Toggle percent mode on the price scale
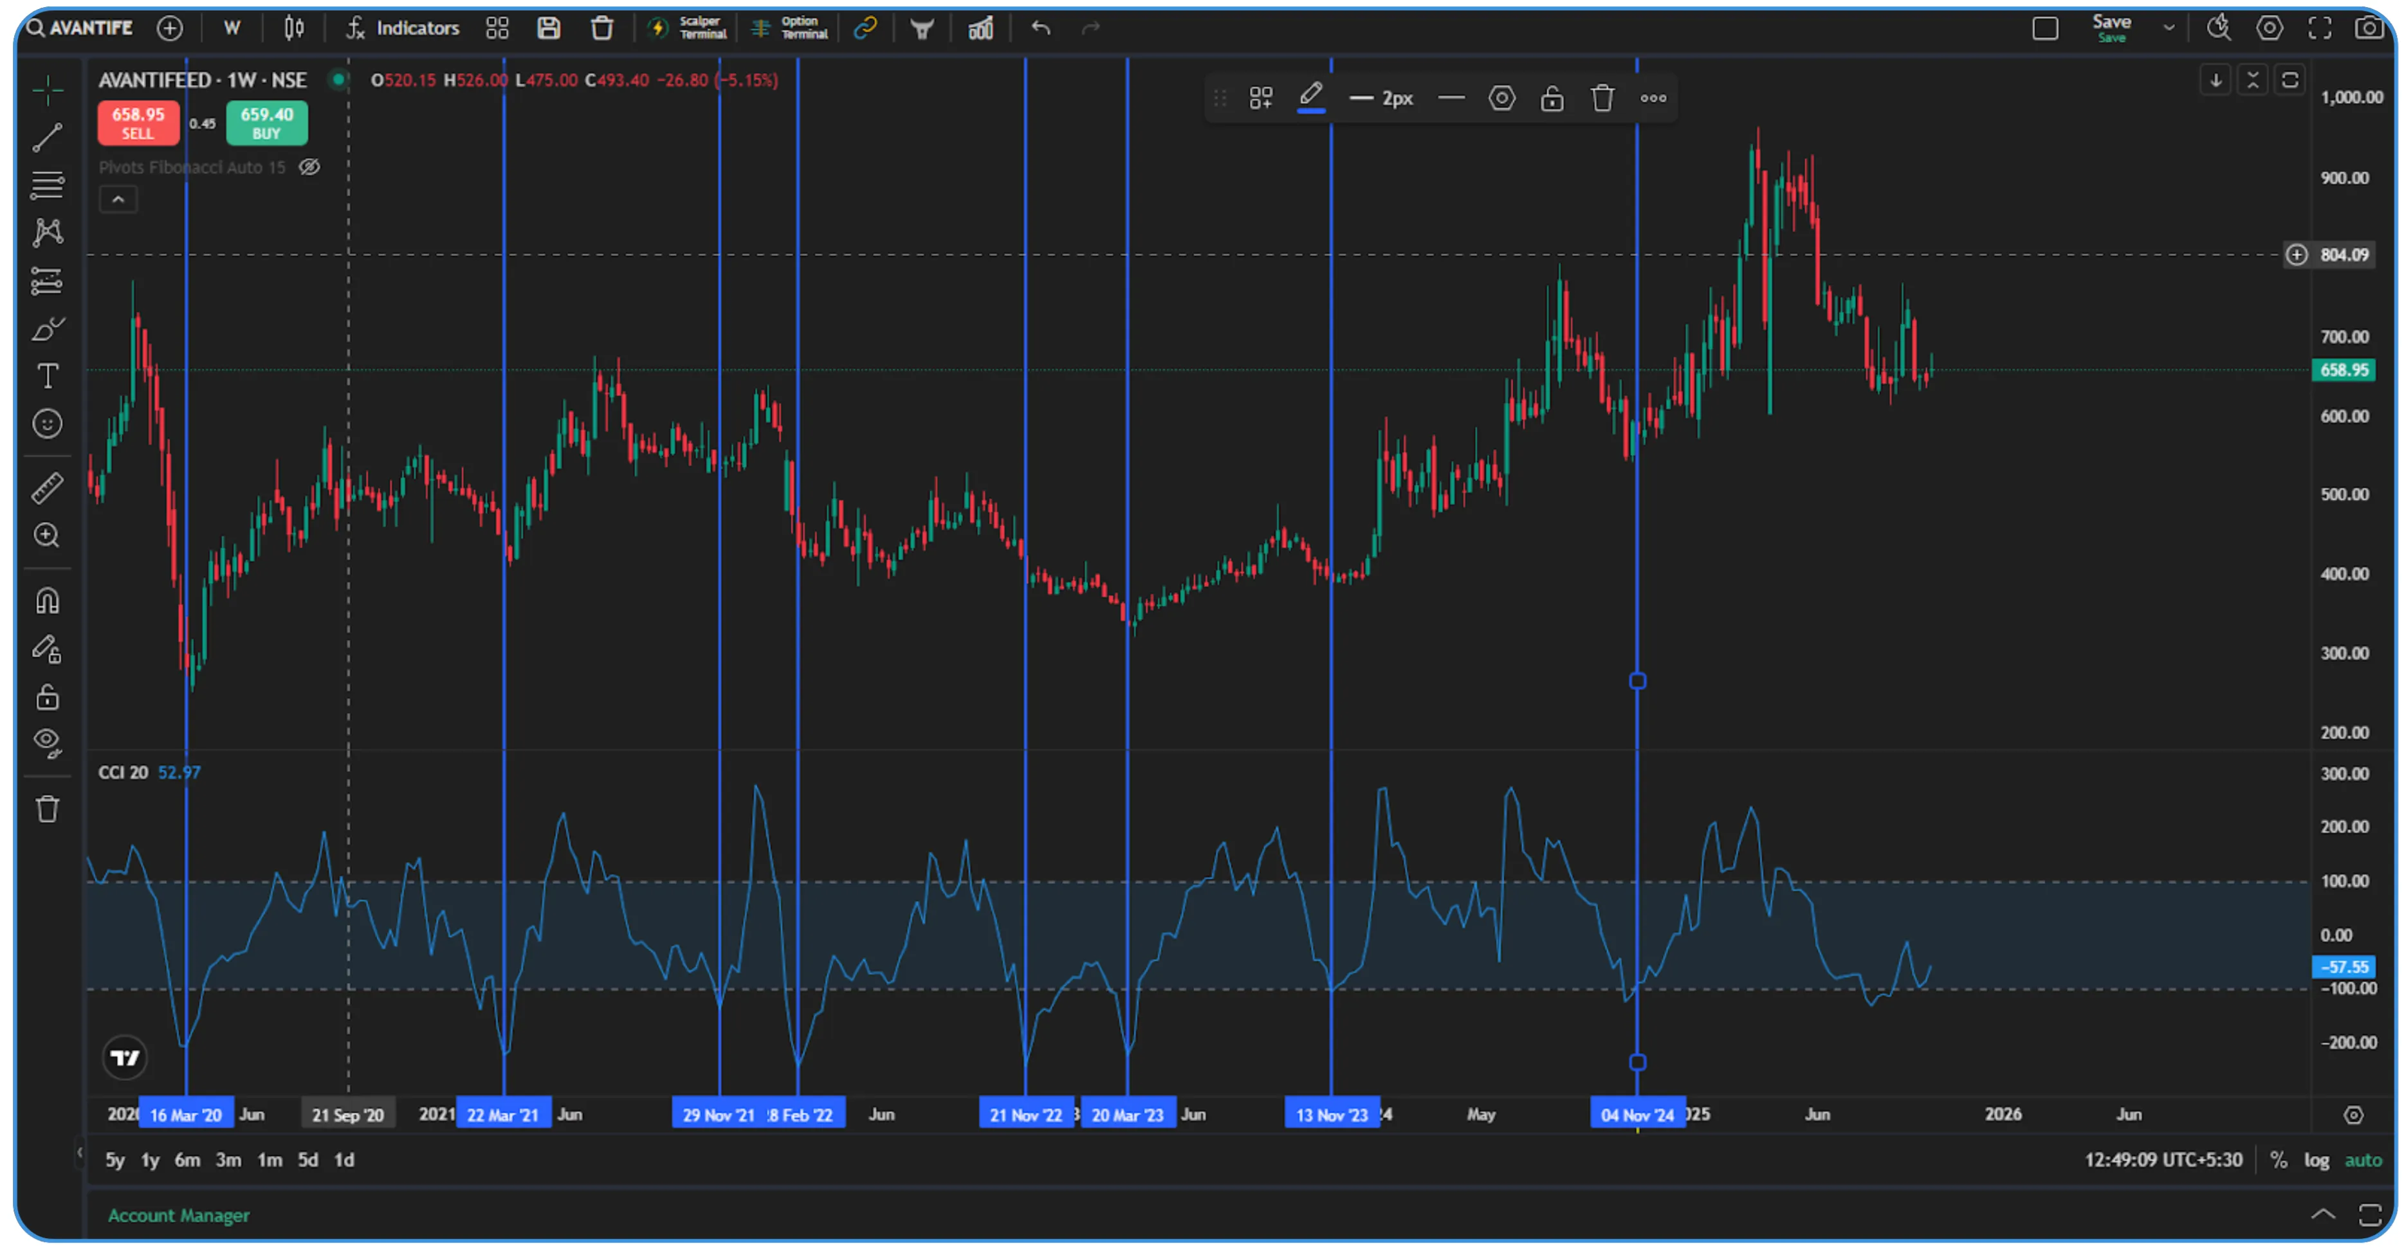Image resolution: width=2402 pixels, height=1251 pixels. coord(2278,1160)
